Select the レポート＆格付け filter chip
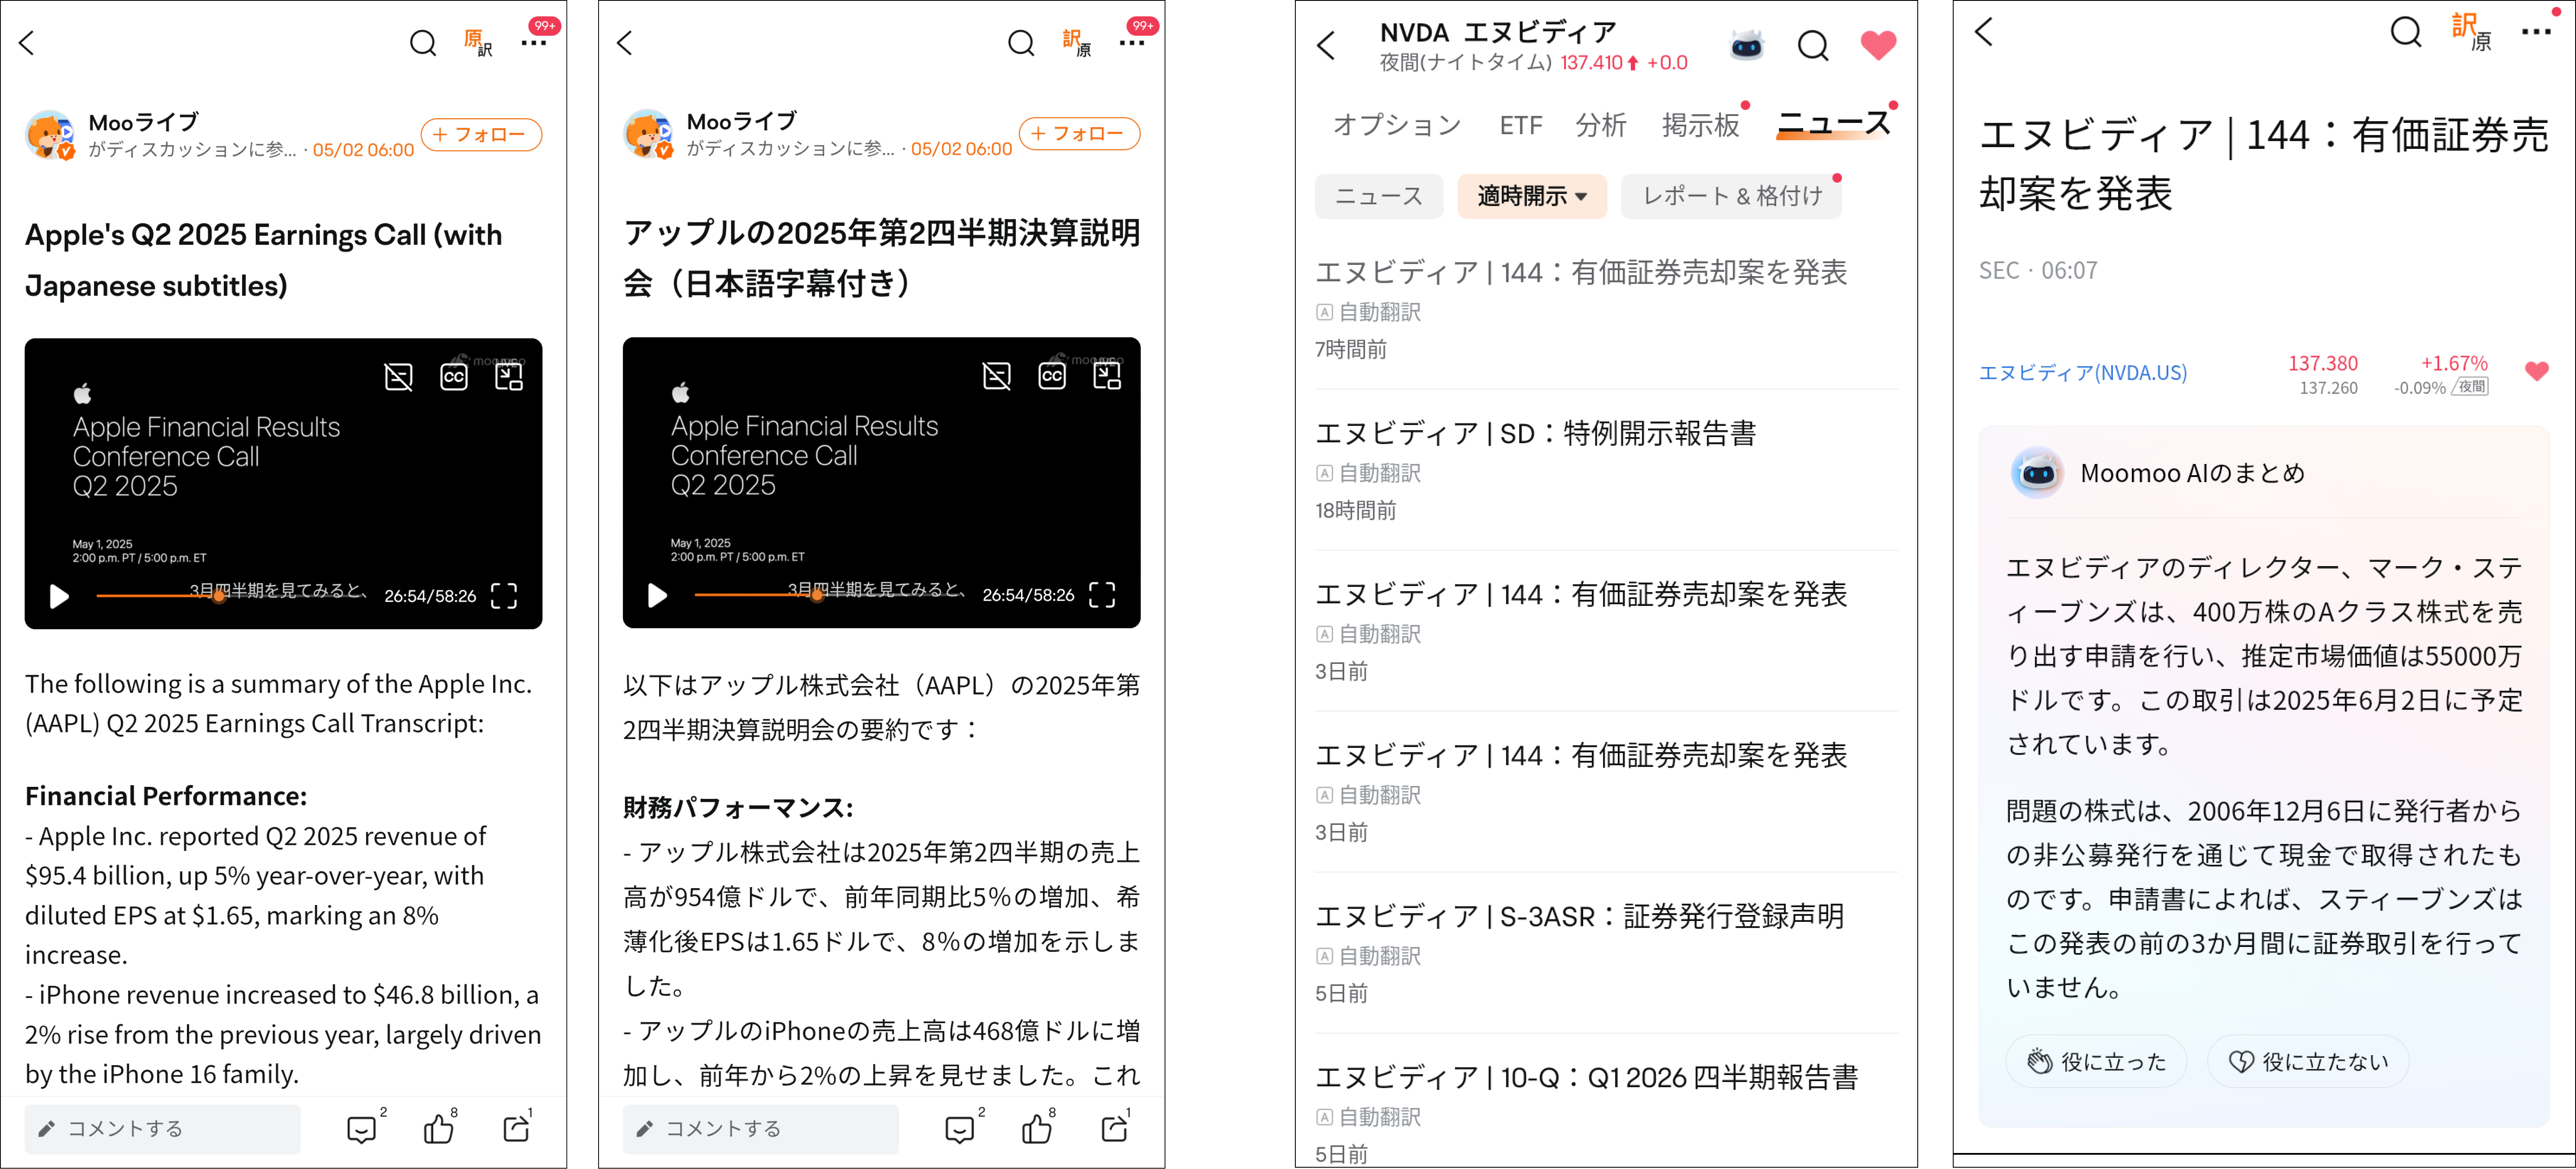This screenshot has width=2576, height=1169. [x=1732, y=196]
